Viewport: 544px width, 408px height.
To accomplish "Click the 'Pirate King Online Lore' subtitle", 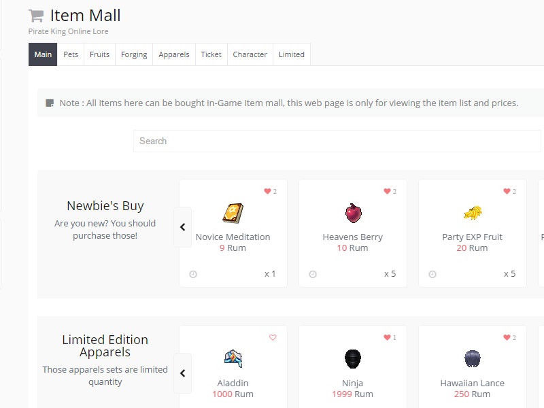I will (69, 31).
